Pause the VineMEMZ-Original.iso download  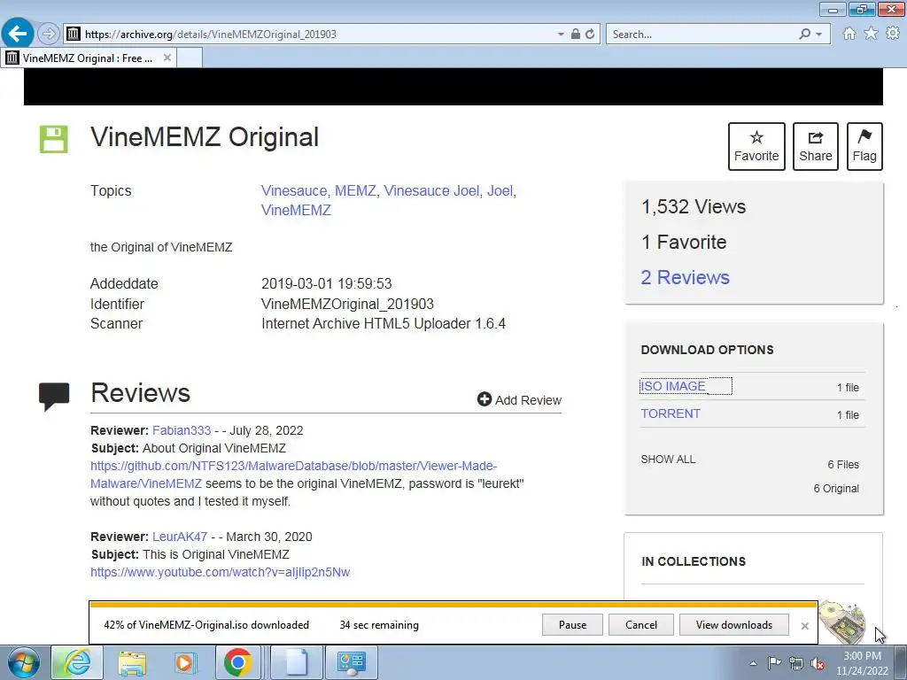[572, 624]
